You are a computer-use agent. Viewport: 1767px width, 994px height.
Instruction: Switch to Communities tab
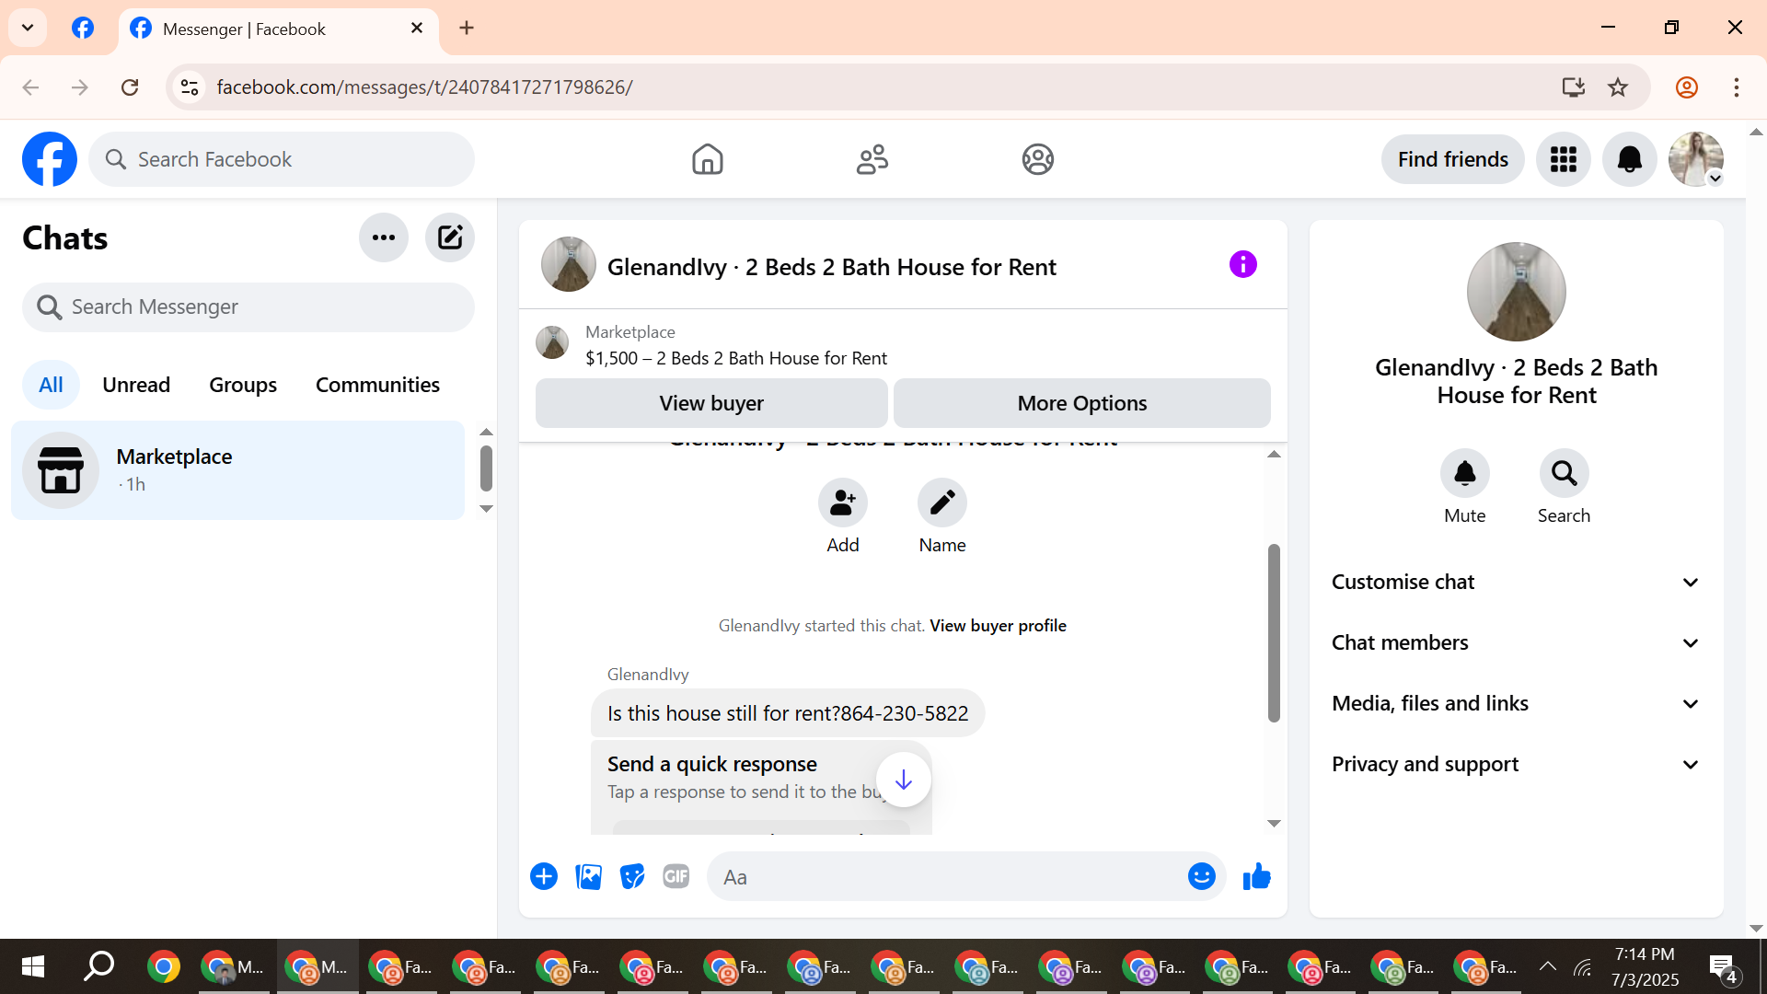click(377, 385)
